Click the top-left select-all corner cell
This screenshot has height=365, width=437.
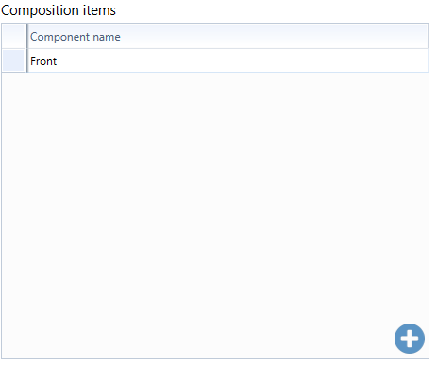(x=13, y=37)
